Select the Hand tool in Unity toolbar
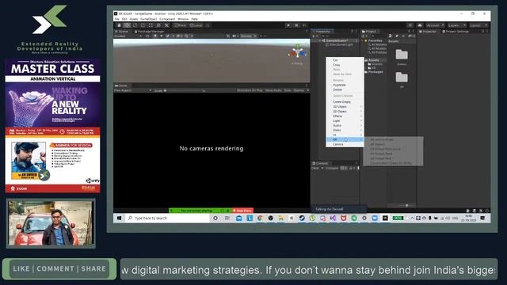The height and width of the screenshot is (285, 507). [119, 25]
